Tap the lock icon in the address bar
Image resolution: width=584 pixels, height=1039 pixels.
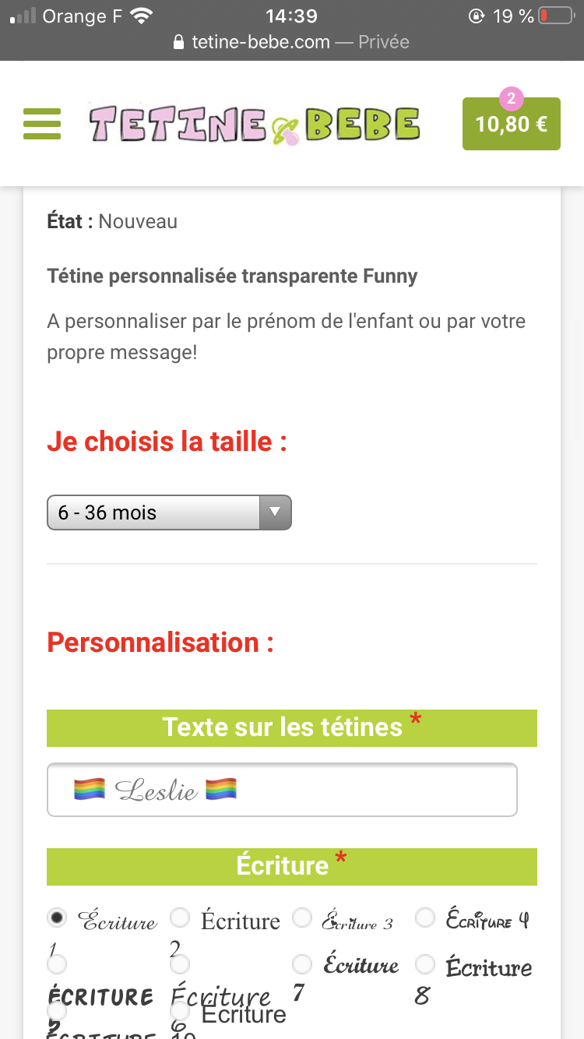point(178,42)
